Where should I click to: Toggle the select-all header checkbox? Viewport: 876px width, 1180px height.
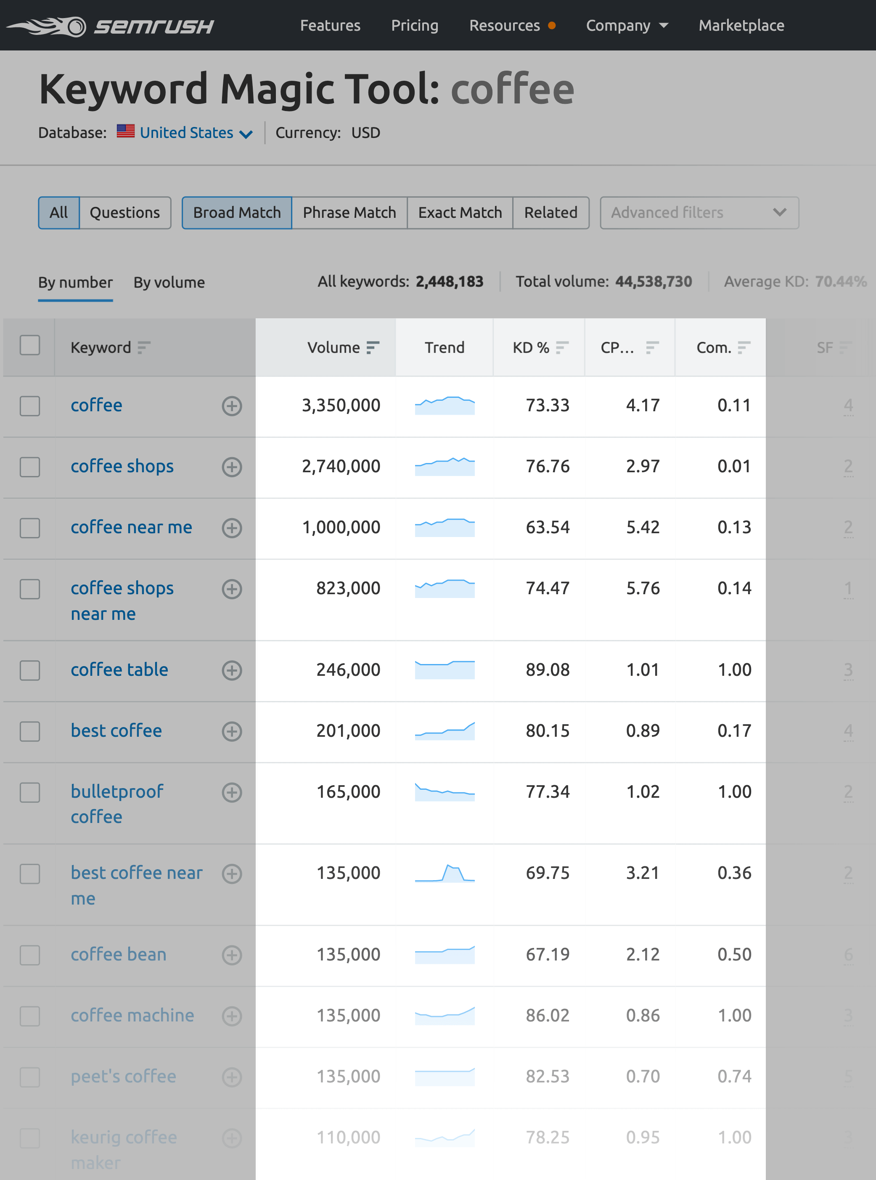30,345
